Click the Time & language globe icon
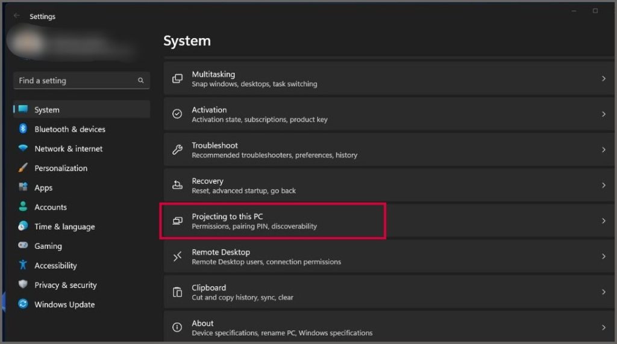 [x=23, y=226]
